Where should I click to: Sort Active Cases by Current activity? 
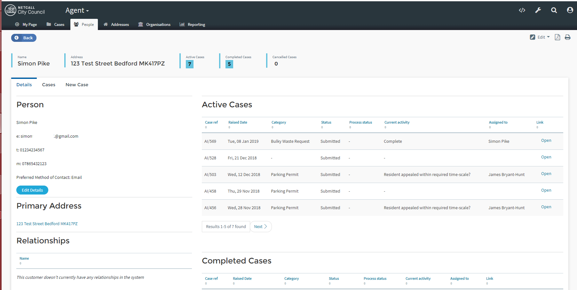pos(397,124)
